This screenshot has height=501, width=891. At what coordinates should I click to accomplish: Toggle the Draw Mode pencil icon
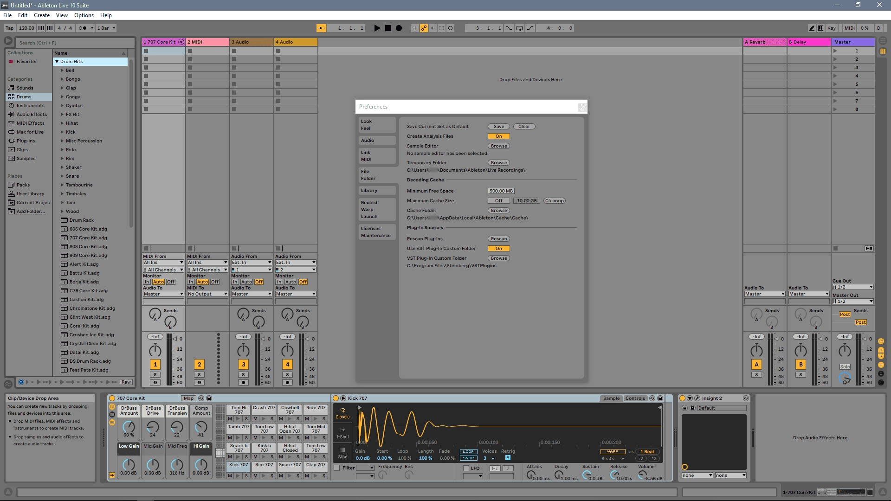click(x=812, y=28)
